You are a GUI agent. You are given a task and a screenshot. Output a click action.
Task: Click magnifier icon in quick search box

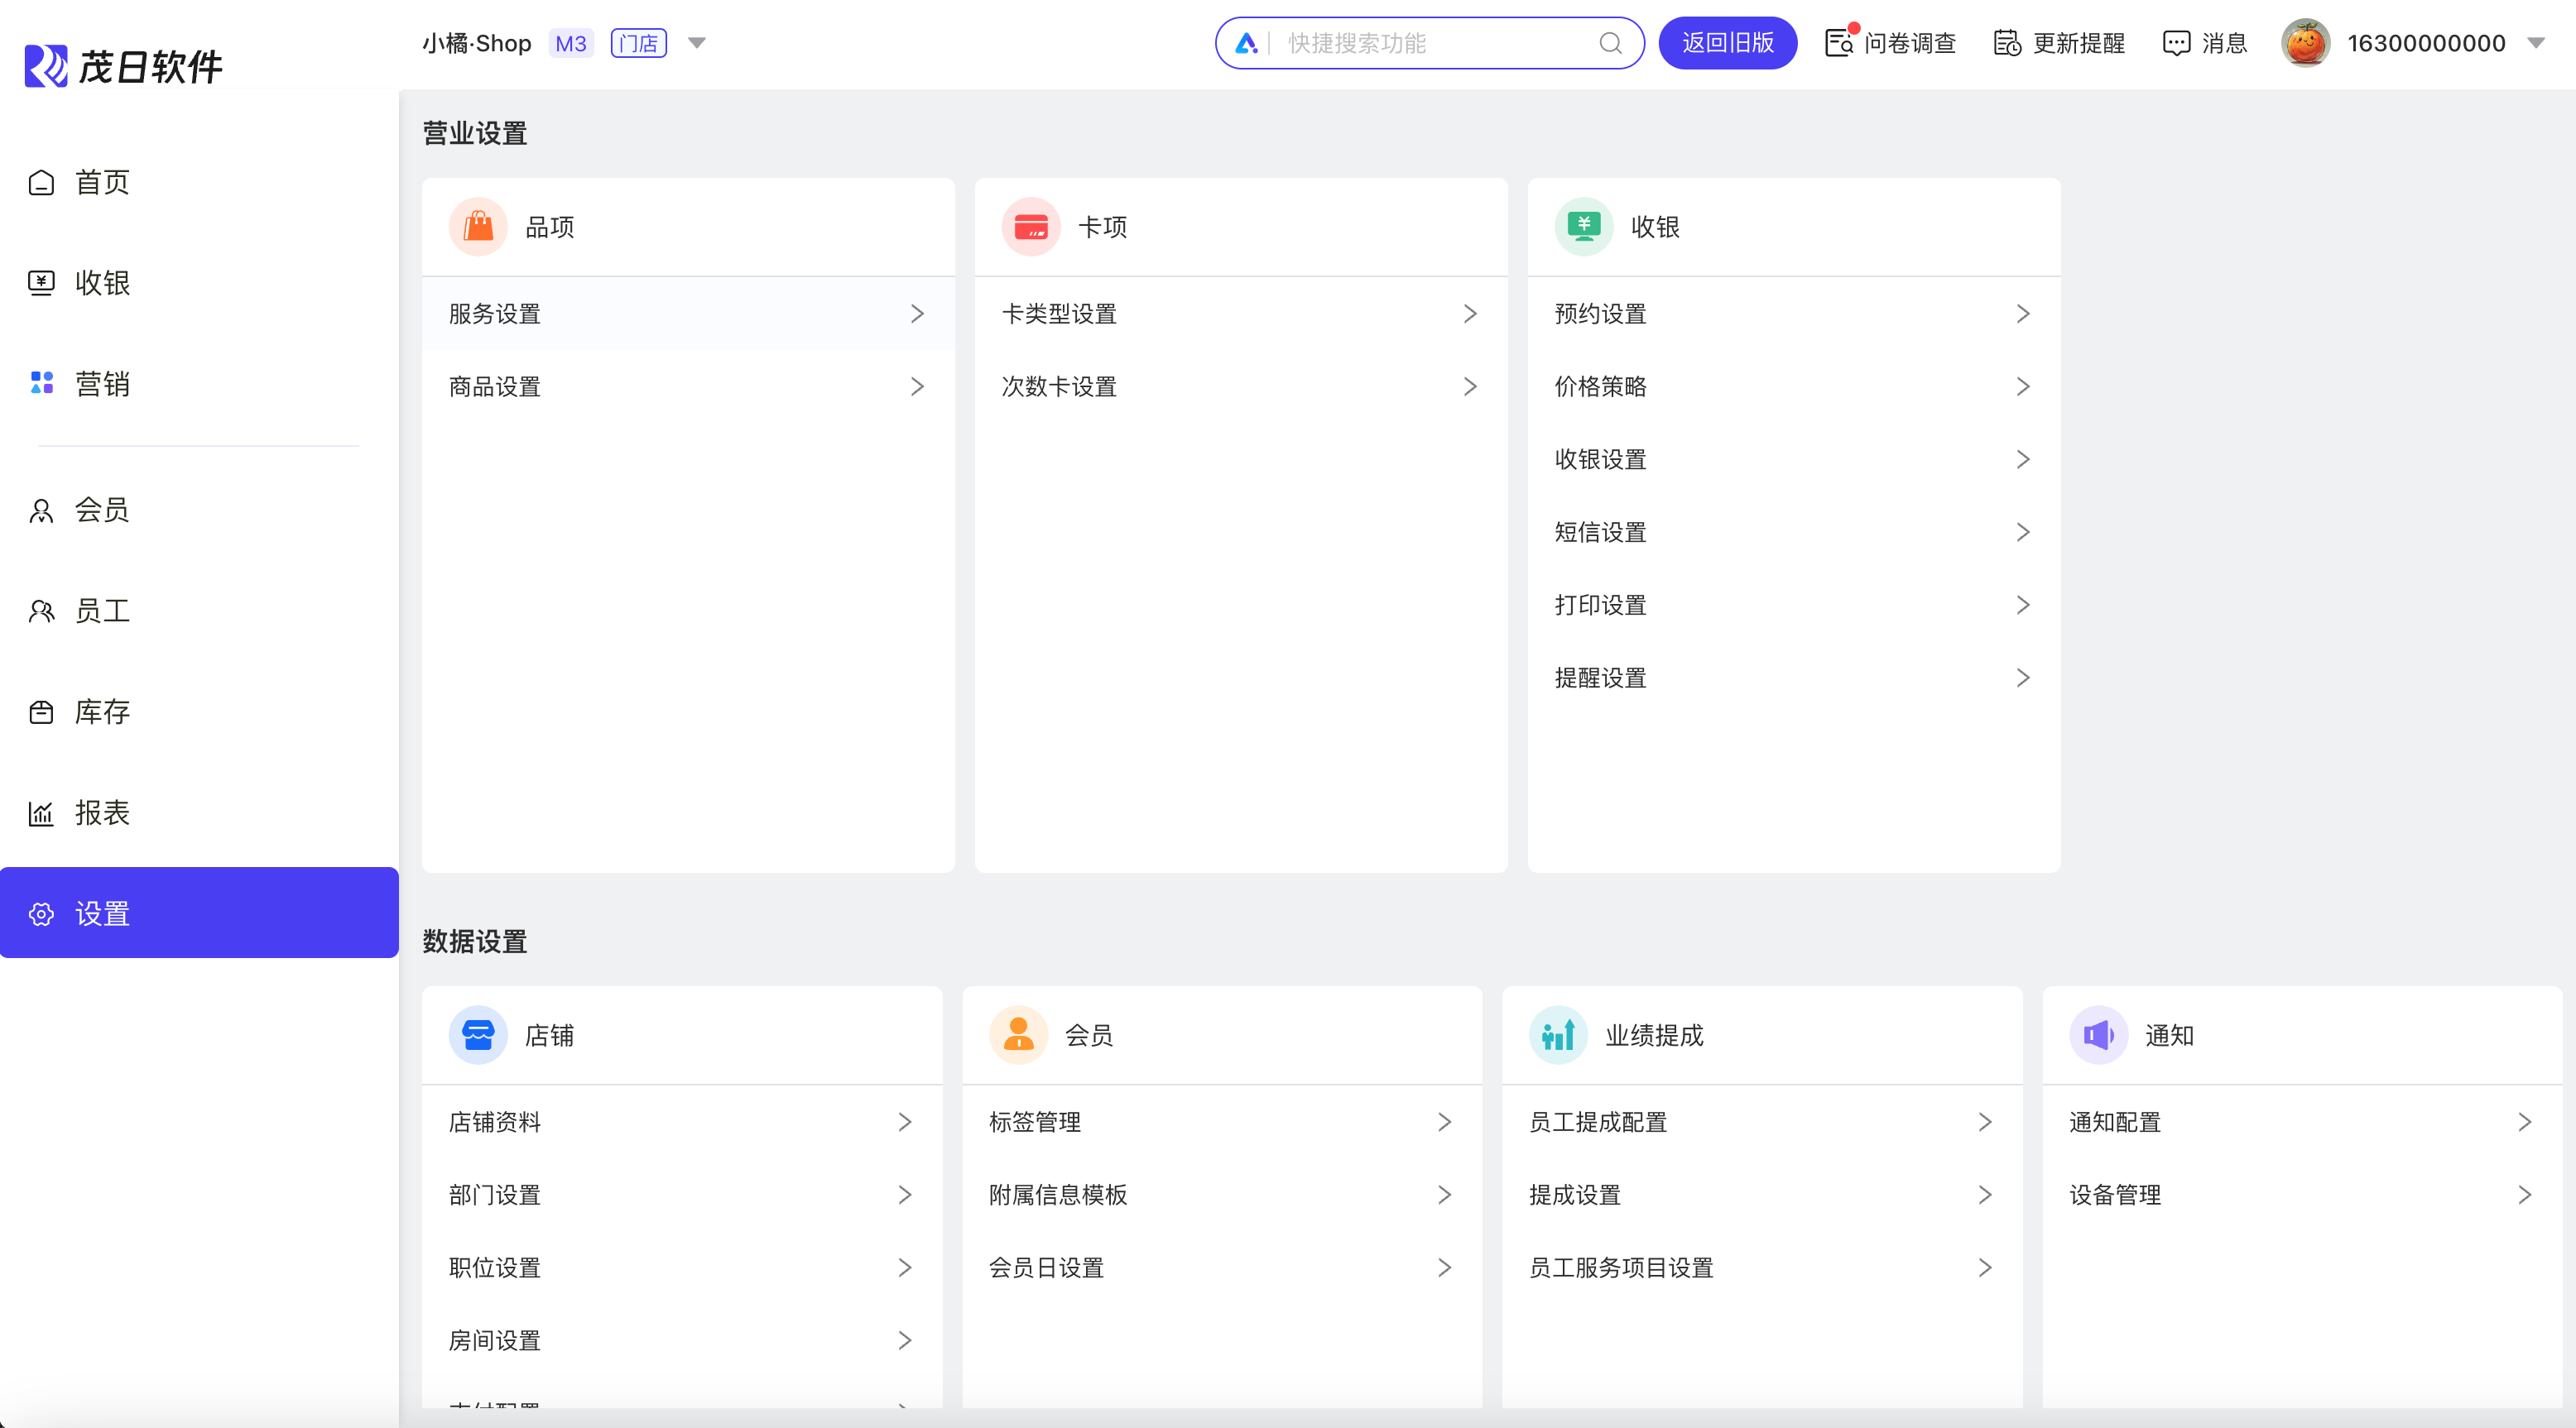(1610, 43)
